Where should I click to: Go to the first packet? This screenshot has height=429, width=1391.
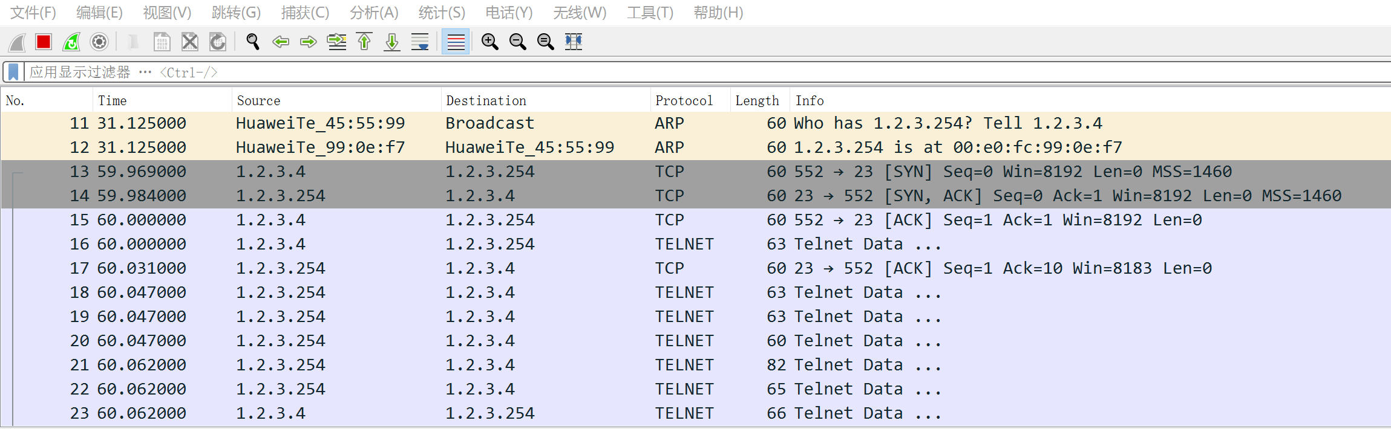tap(364, 42)
